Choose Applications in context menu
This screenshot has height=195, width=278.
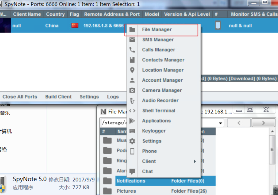click(x=164, y=121)
